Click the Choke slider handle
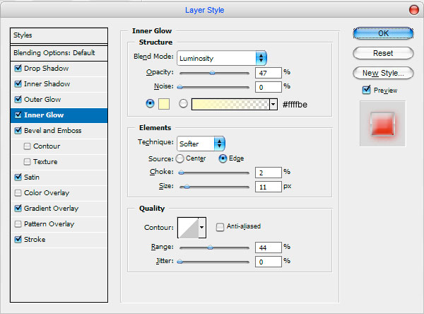424x314 pixels. pos(182,173)
